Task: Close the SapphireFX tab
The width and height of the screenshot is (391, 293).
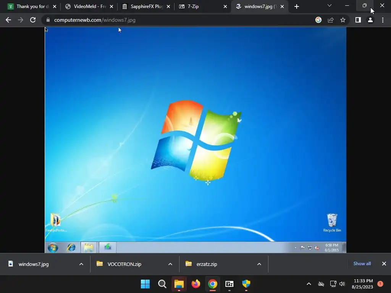Action: point(168,6)
